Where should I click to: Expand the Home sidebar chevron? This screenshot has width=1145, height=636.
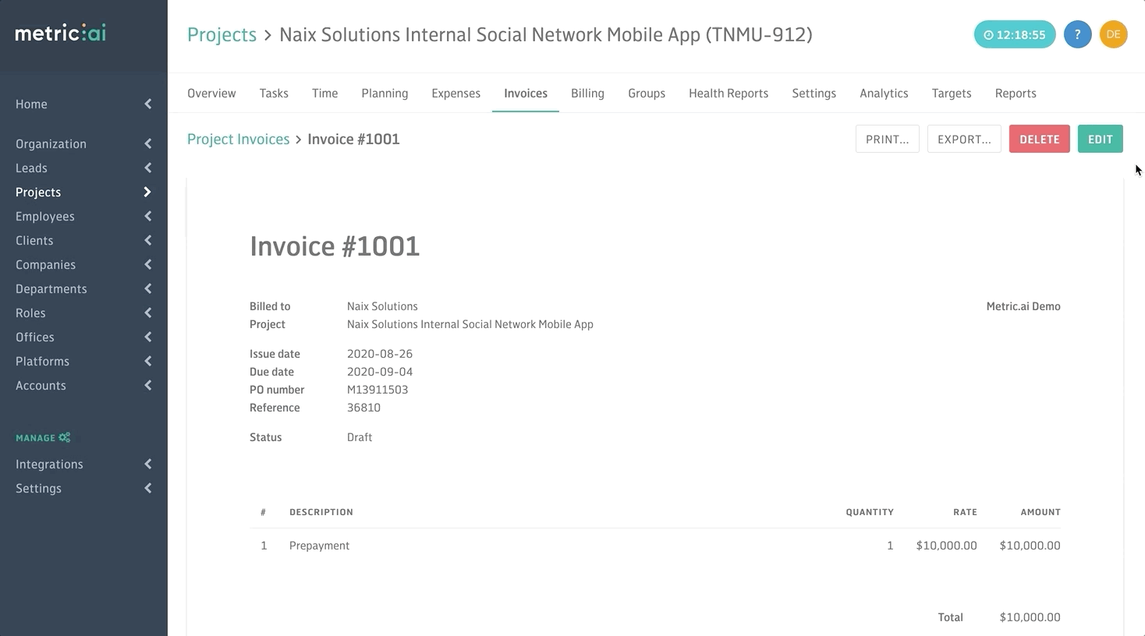[147, 104]
